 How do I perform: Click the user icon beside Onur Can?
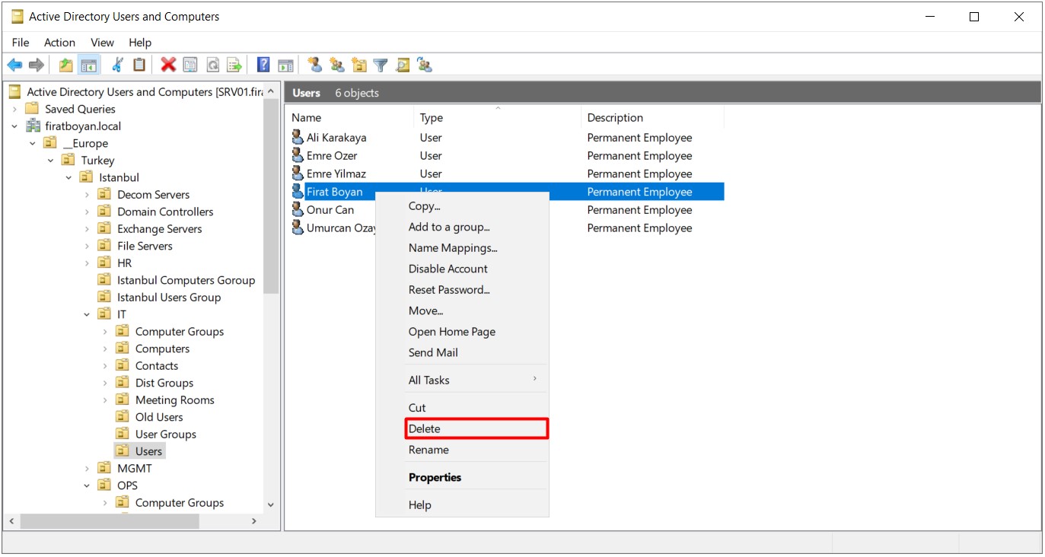coord(298,209)
